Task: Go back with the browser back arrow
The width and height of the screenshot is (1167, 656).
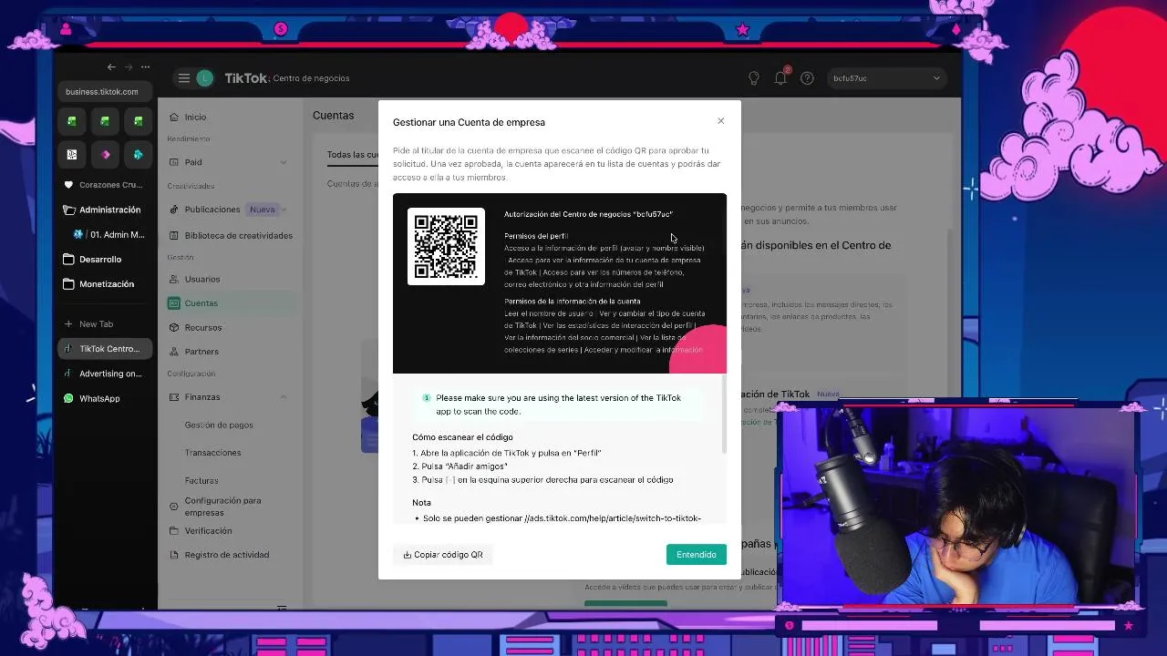Action: click(x=111, y=67)
